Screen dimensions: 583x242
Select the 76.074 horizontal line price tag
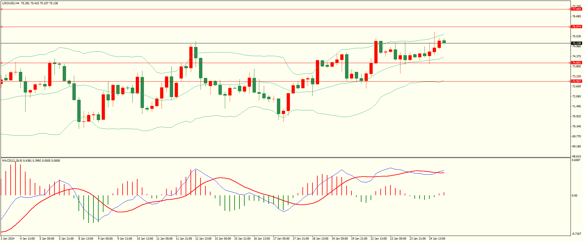click(x=576, y=27)
